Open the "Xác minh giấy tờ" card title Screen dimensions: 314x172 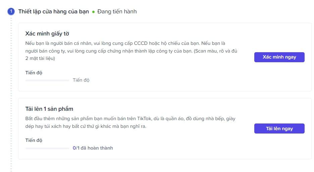47,34
